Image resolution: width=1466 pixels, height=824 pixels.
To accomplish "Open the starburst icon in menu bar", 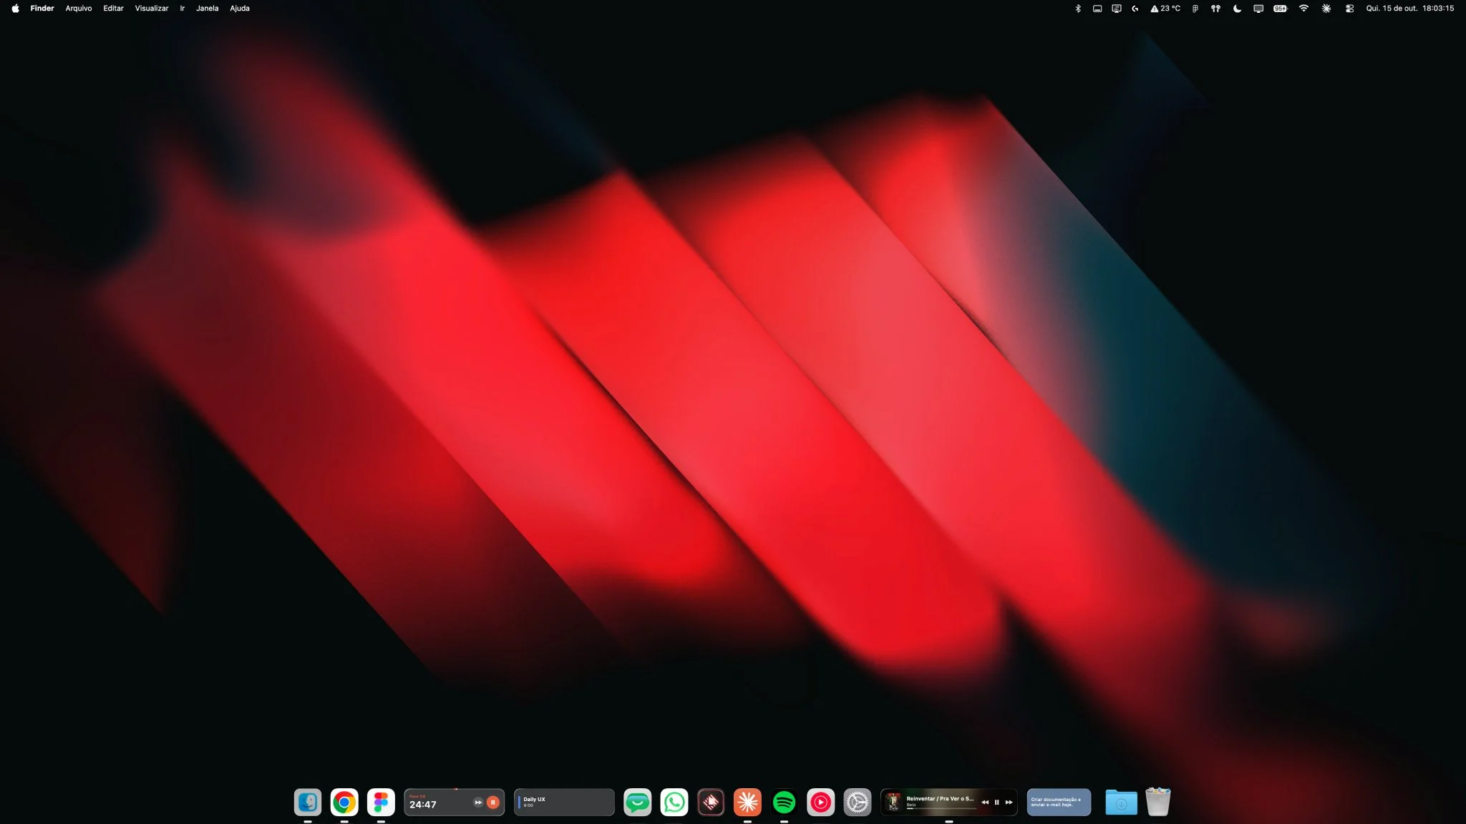I will pos(1326,9).
